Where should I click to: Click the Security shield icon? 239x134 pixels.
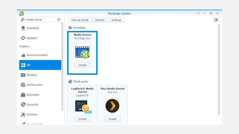click(23, 105)
